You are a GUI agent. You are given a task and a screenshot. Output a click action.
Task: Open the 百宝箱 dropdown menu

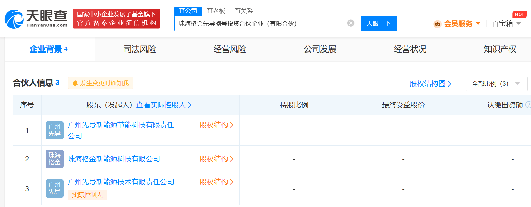coord(506,24)
